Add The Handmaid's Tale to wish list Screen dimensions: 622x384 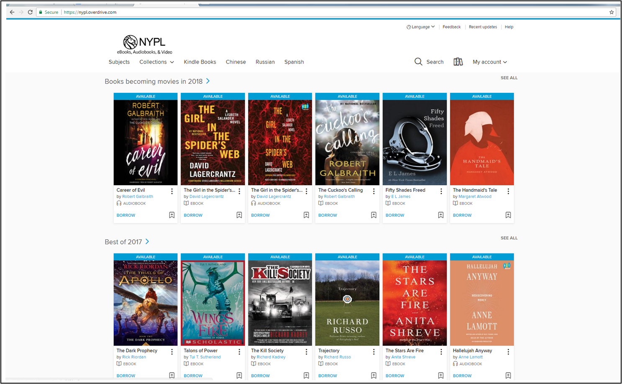[x=508, y=215]
